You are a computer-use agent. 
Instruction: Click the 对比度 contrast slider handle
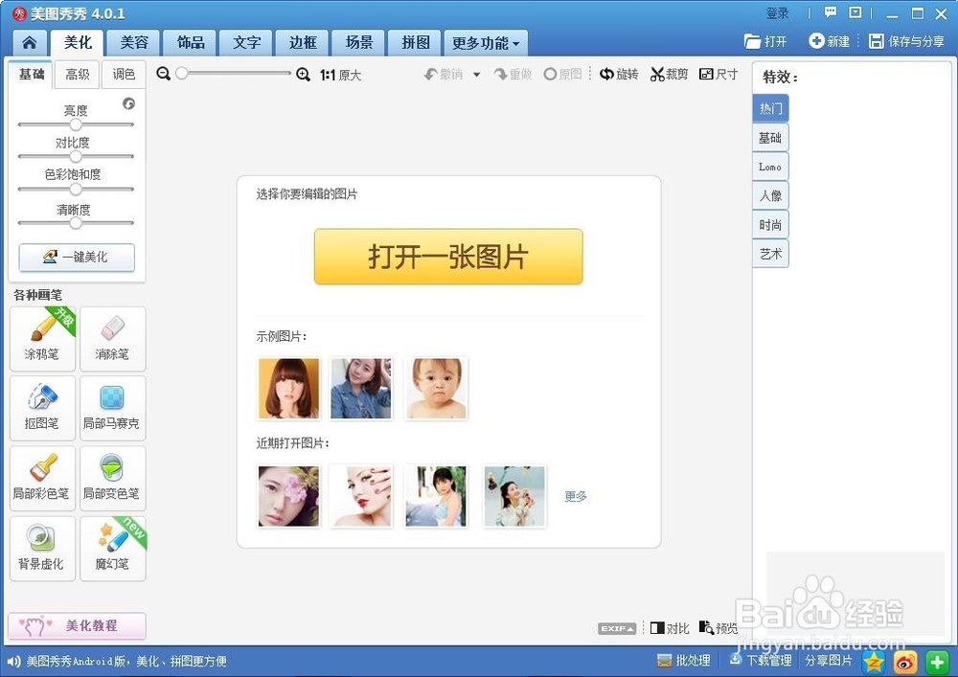(76, 156)
